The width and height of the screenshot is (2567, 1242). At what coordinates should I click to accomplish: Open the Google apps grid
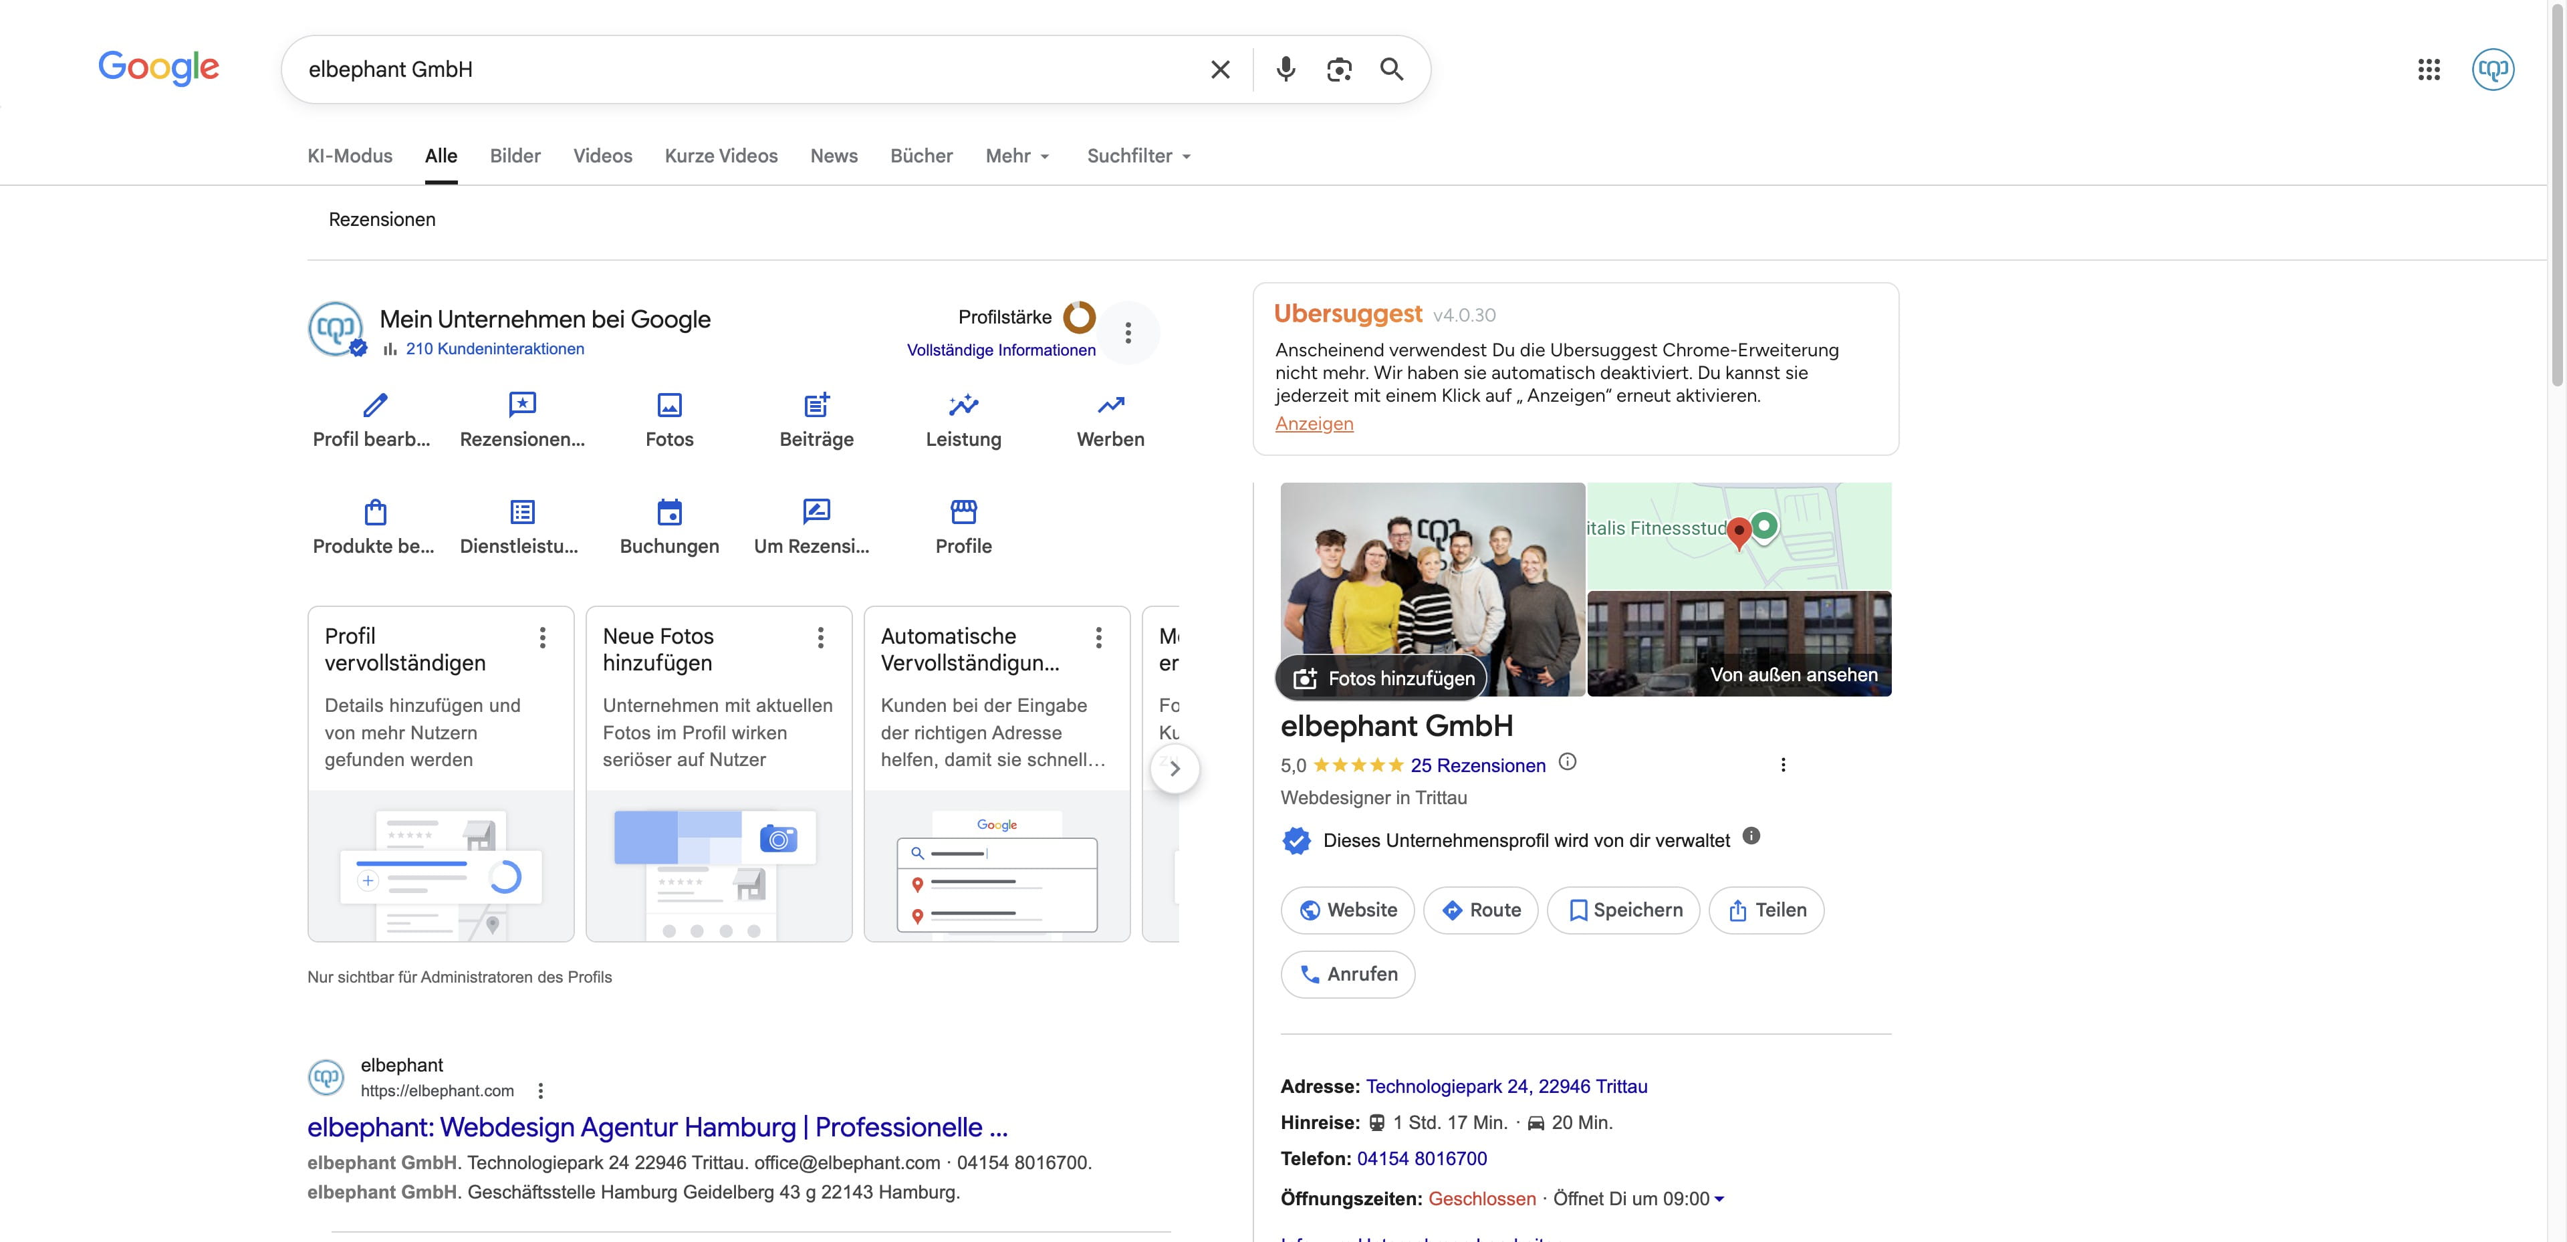tap(2429, 70)
